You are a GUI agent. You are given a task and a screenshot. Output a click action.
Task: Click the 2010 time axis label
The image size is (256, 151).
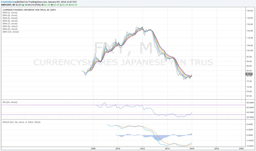(x=118, y=149)
